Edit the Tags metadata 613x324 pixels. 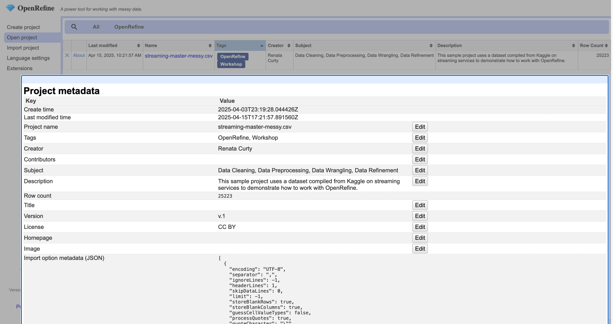click(420, 137)
